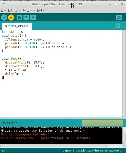
Task: Click the 'pinMode(1, OUTPUT);' code line
Action: pyautogui.click(x=22, y=47)
